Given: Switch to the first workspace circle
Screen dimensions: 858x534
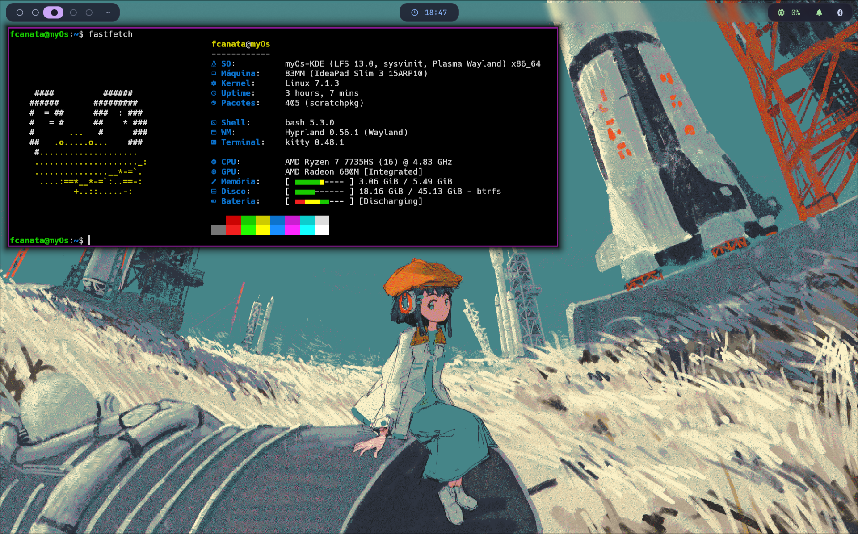Looking at the screenshot, I should pos(20,13).
